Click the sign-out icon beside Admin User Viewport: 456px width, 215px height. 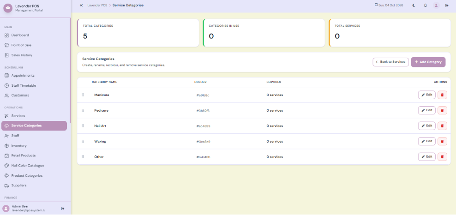click(62, 209)
